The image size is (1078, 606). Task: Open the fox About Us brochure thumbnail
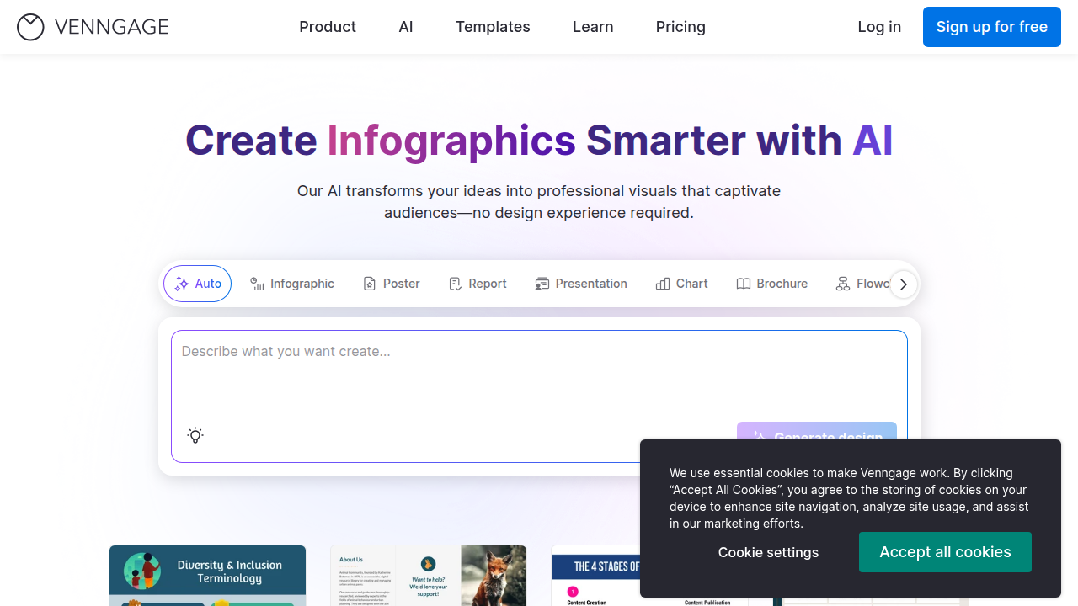coord(429,576)
